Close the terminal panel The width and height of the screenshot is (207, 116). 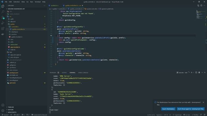coord(205,72)
